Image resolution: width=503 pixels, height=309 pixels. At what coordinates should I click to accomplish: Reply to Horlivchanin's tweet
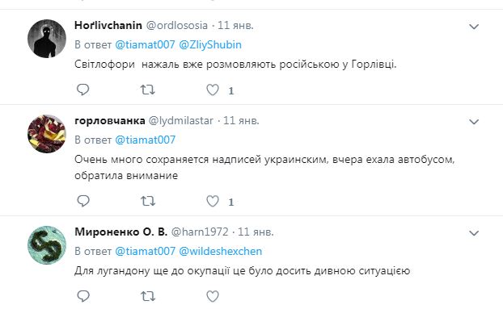[x=83, y=90]
